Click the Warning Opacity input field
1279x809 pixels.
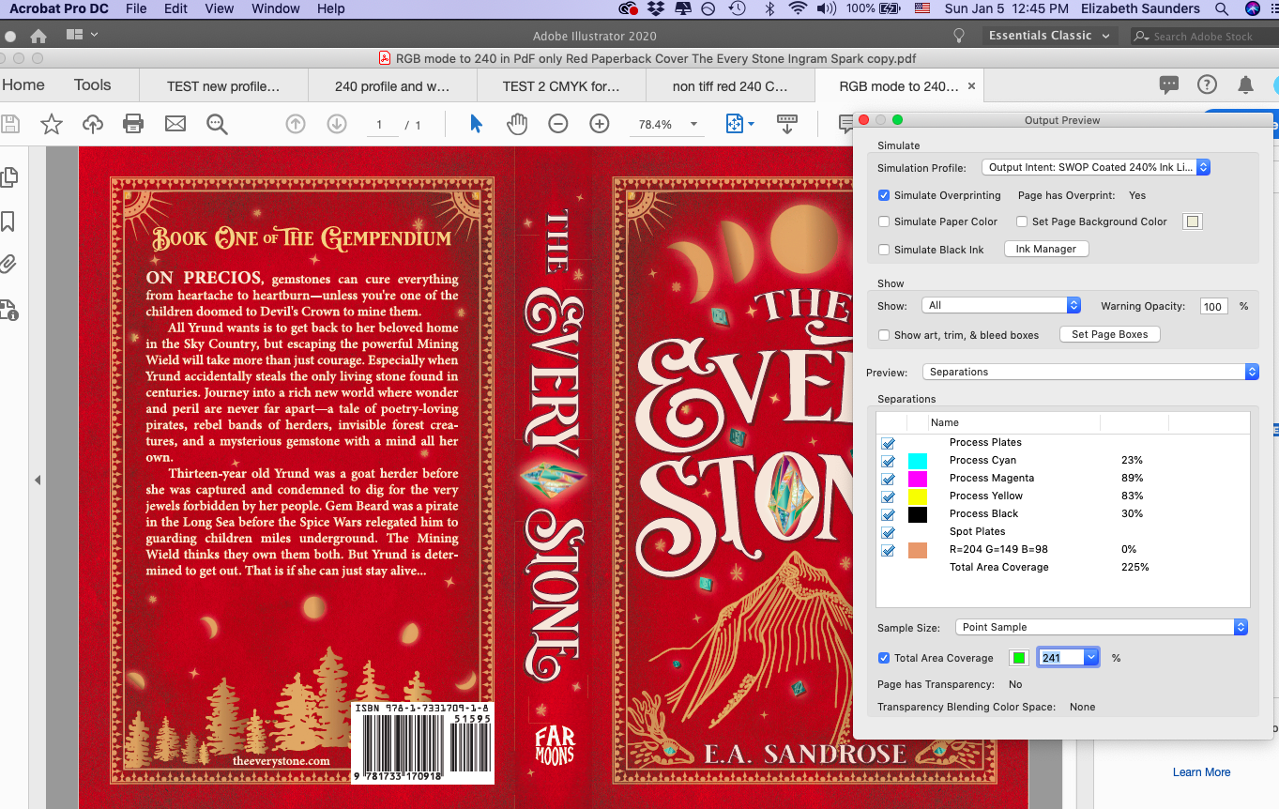click(1213, 306)
